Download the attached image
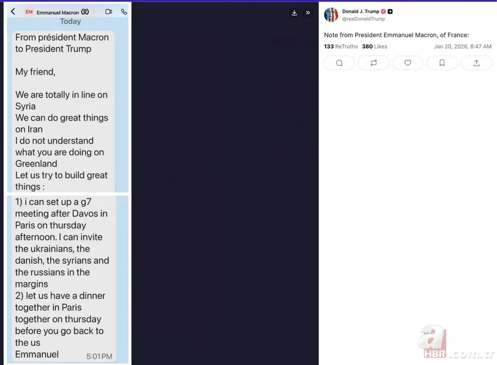Viewport: 497px width, 365px height. [294, 13]
